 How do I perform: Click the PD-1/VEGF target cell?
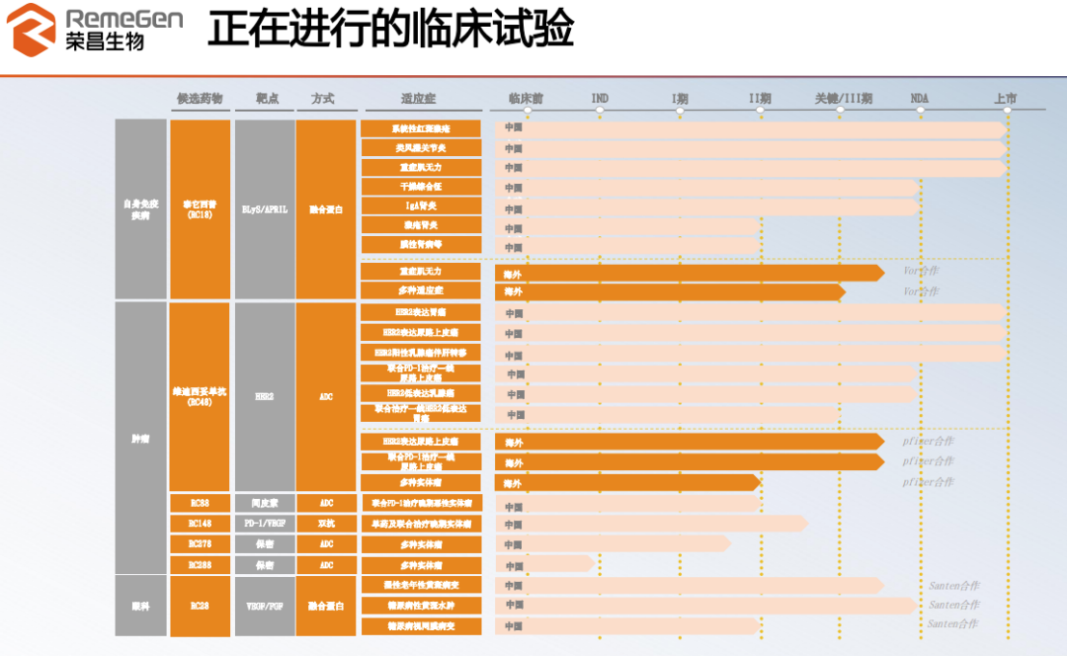[x=265, y=524]
